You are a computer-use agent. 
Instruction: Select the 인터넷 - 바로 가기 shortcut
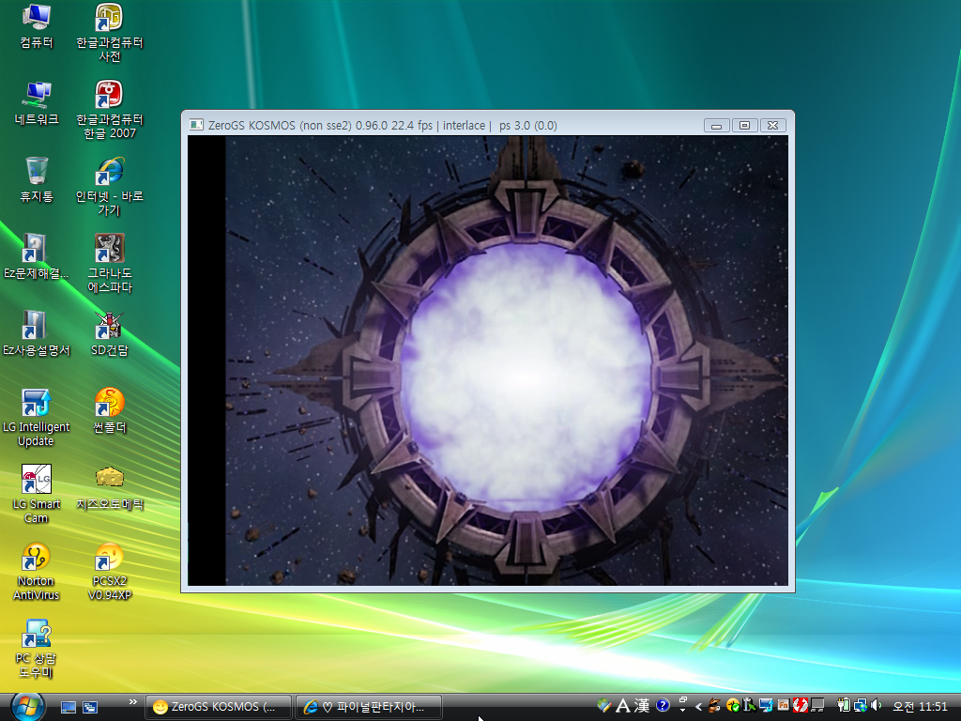click(x=109, y=188)
